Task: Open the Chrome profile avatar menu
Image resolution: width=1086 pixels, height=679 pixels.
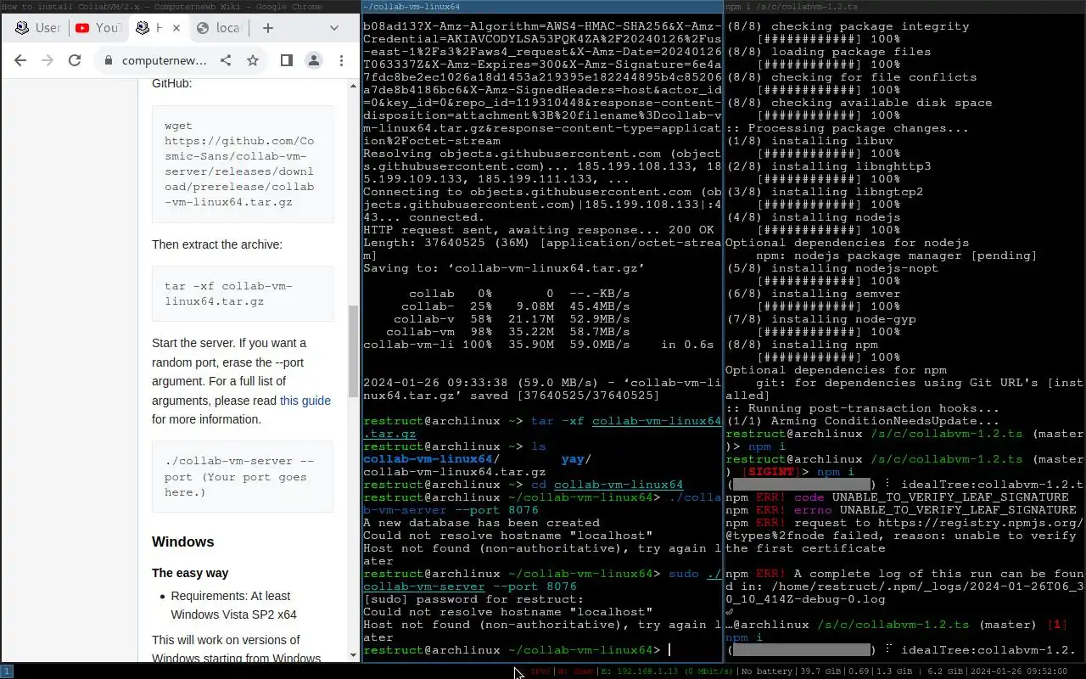Action: point(314,60)
